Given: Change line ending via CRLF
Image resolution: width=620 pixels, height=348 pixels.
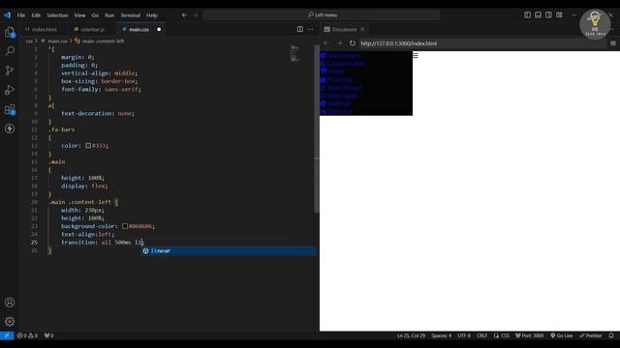Looking at the screenshot, I should point(481,335).
